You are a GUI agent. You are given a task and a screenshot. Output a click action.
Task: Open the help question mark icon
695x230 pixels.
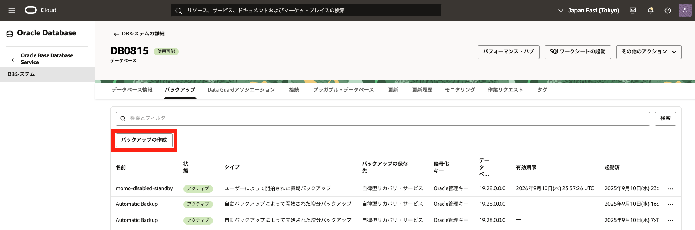[667, 11]
